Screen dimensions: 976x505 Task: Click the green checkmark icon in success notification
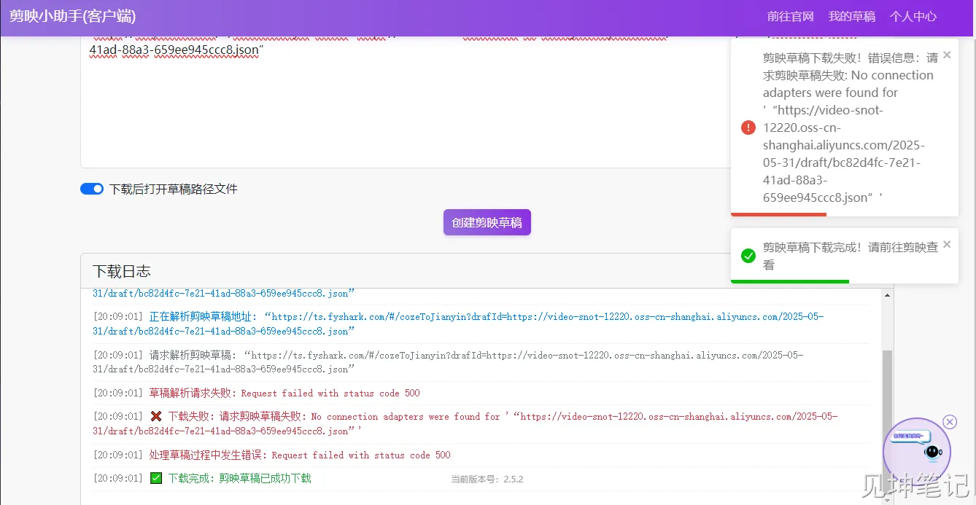point(748,256)
